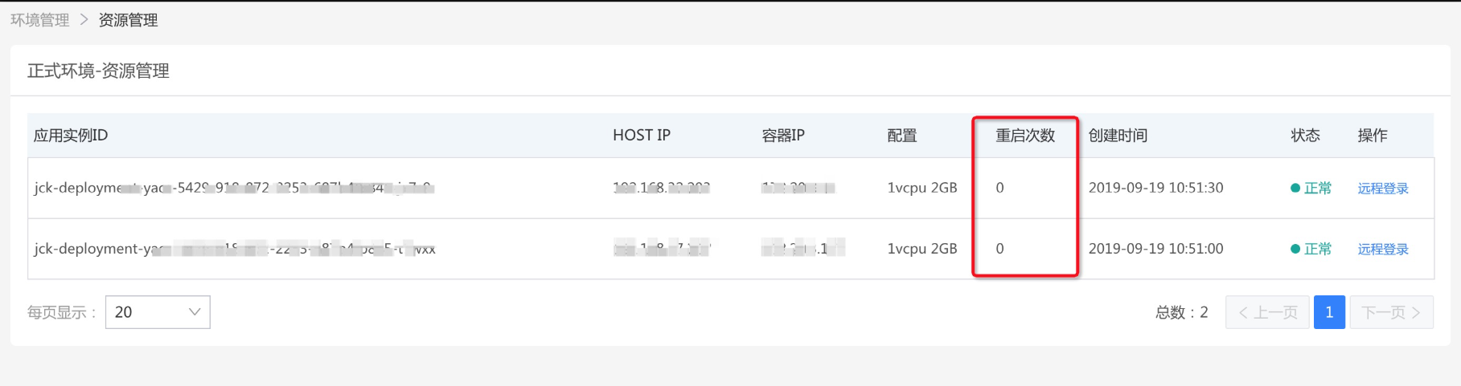This screenshot has width=1461, height=386.
Task: Click 容器IP column header
Action: pyautogui.click(x=783, y=136)
